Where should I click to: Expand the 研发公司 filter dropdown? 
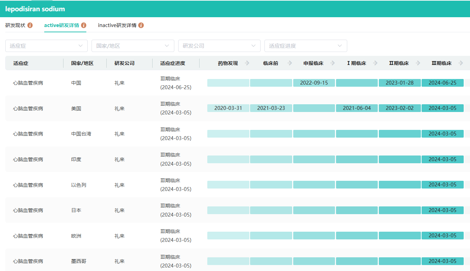219,46
